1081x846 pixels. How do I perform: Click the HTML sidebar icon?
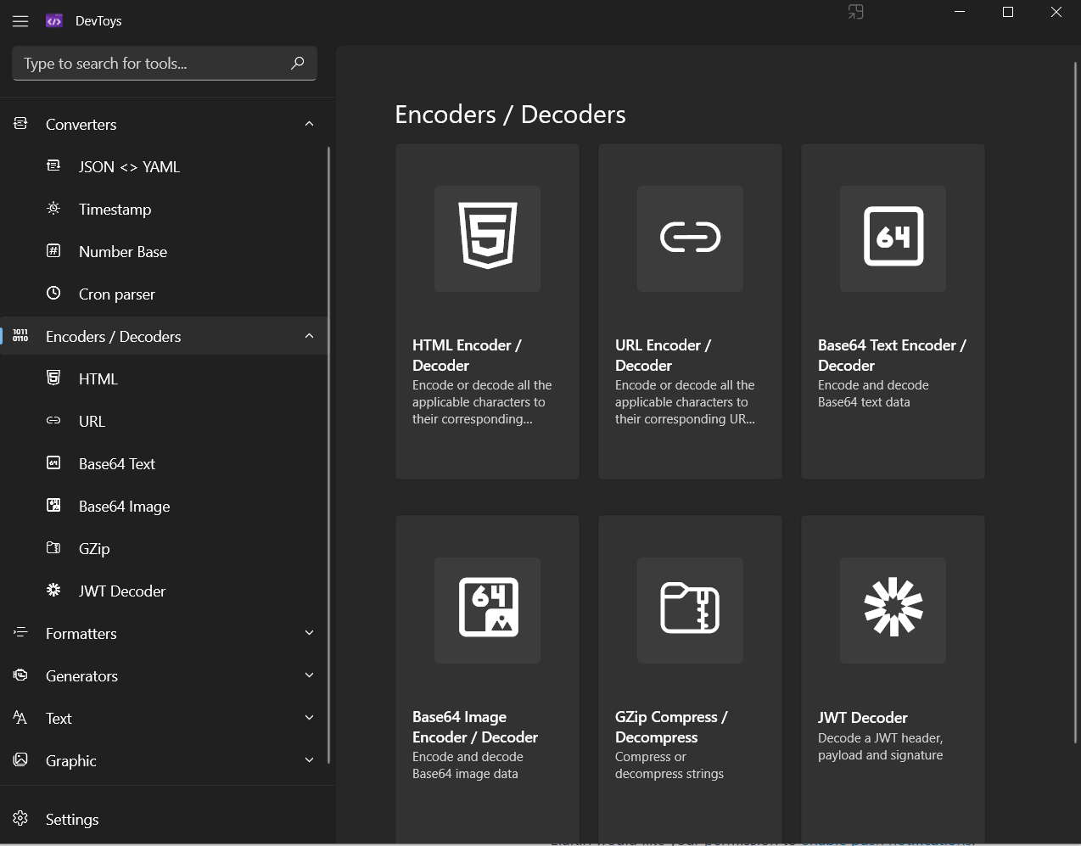(x=53, y=378)
